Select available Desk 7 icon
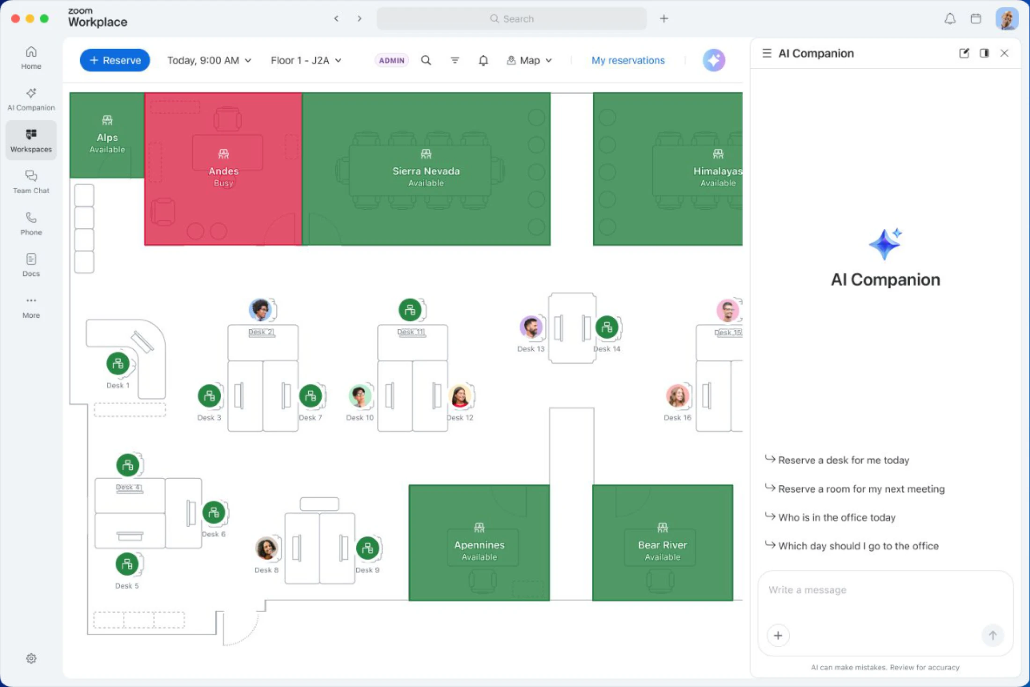Viewport: 1030px width, 687px height. (x=310, y=396)
